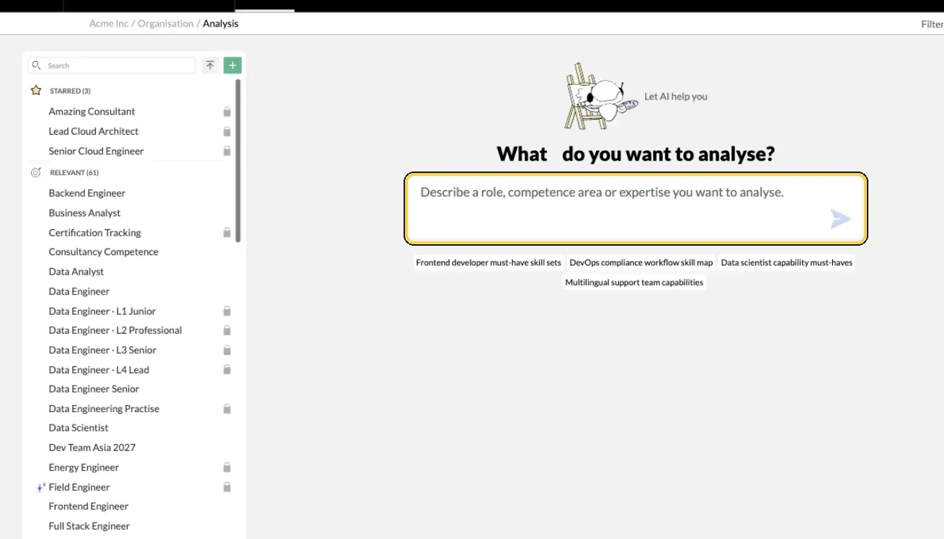944x539 pixels.
Task: Click the lock icon on Data Engineer L4 Lead
Action: click(227, 370)
